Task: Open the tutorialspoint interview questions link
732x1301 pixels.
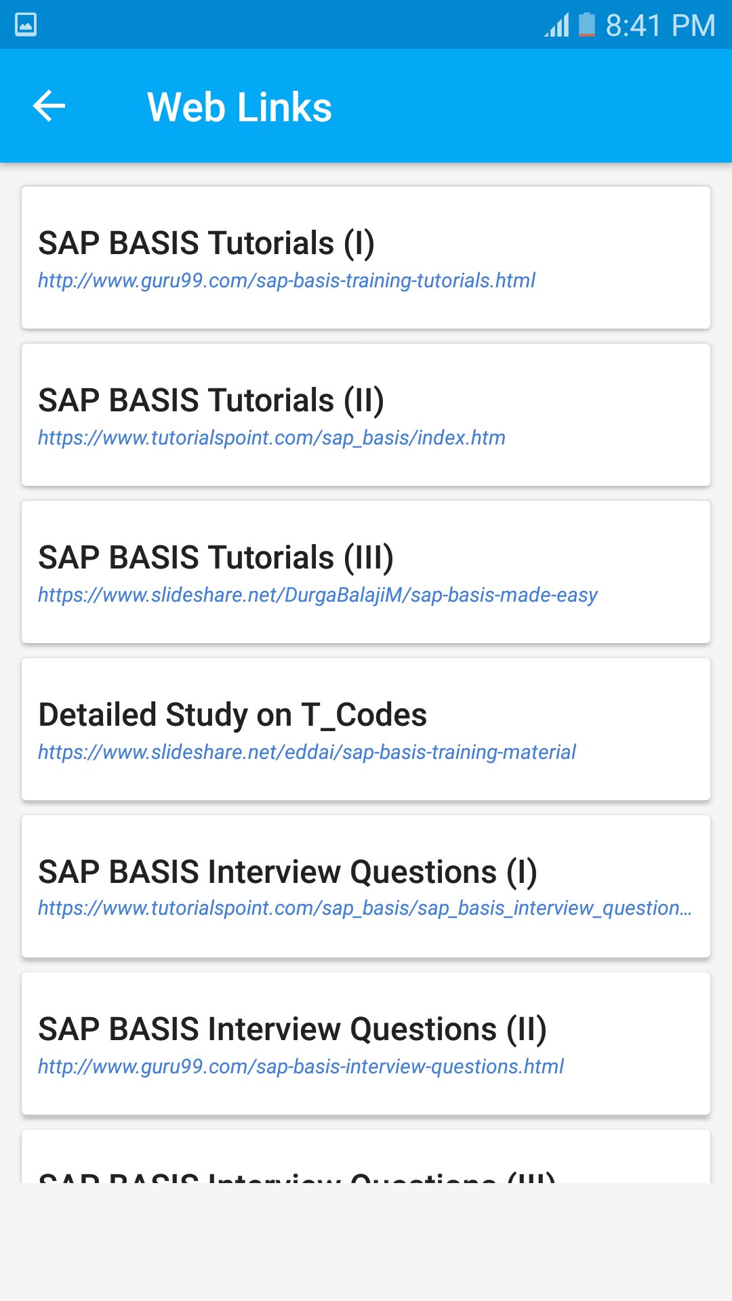Action: (365, 908)
